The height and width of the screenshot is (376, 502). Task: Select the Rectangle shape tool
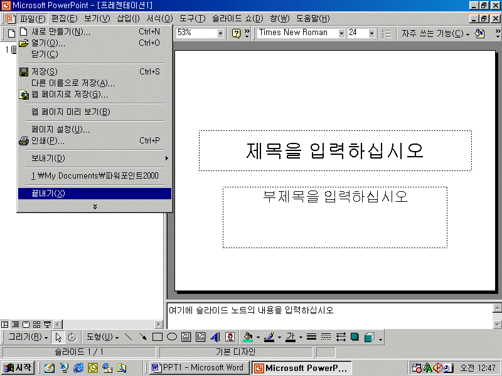pos(158,337)
